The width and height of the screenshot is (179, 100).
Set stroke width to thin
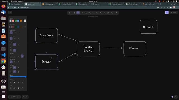pos(11,33)
